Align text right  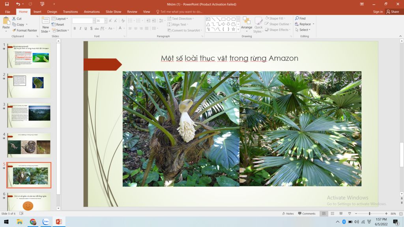pos(141,28)
